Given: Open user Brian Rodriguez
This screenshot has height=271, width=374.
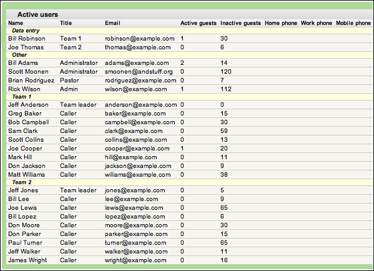Looking at the screenshot, I should [x=31, y=81].
